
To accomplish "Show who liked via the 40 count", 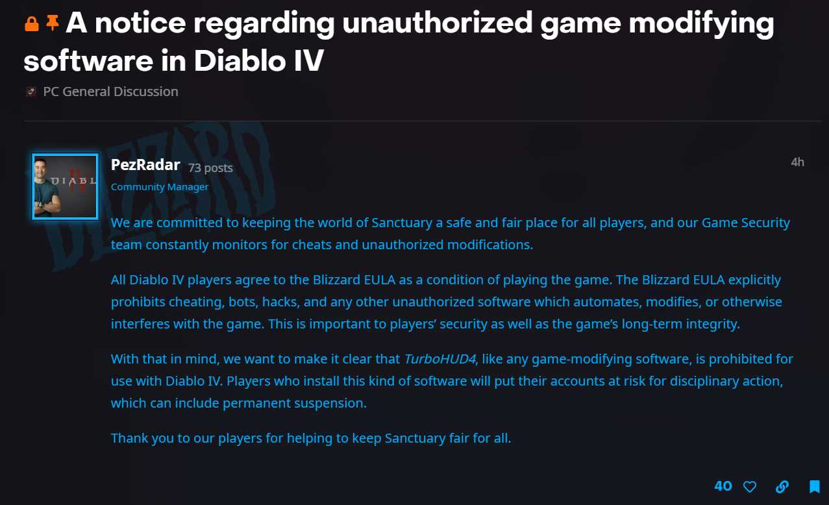I will [x=723, y=486].
